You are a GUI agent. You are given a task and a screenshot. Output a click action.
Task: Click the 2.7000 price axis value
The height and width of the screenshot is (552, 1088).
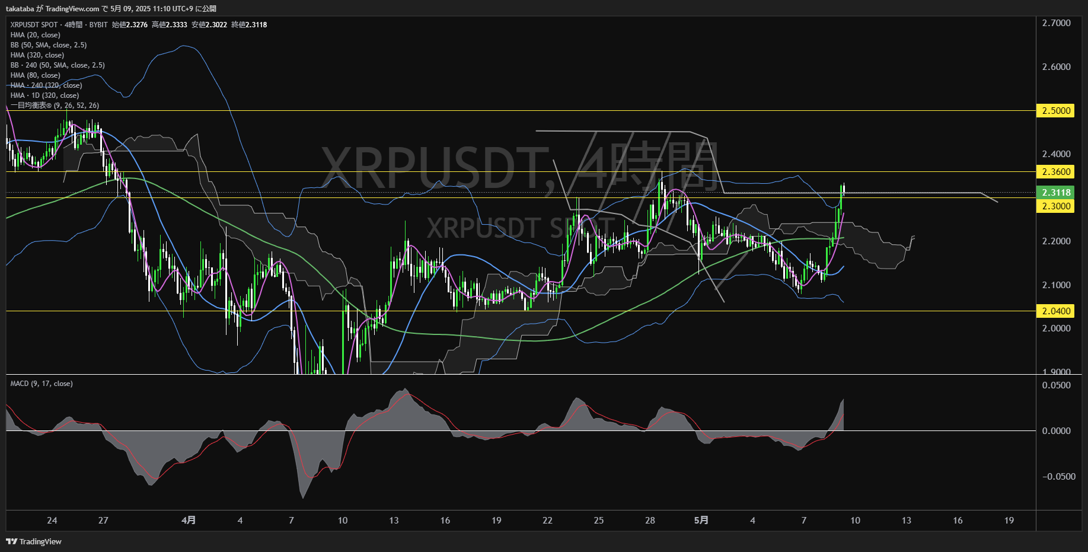[x=1057, y=23]
